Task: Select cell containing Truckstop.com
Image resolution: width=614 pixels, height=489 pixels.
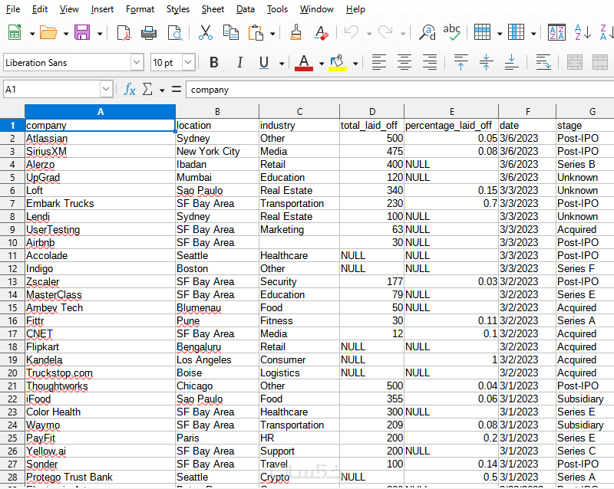Action: (x=100, y=372)
